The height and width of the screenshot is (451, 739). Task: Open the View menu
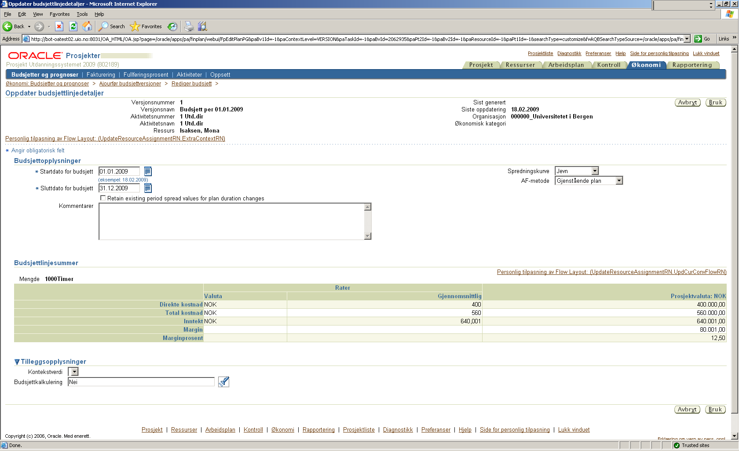coord(38,14)
